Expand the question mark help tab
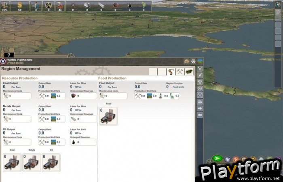Screen dimensions: 283x182 coord(9,55)
